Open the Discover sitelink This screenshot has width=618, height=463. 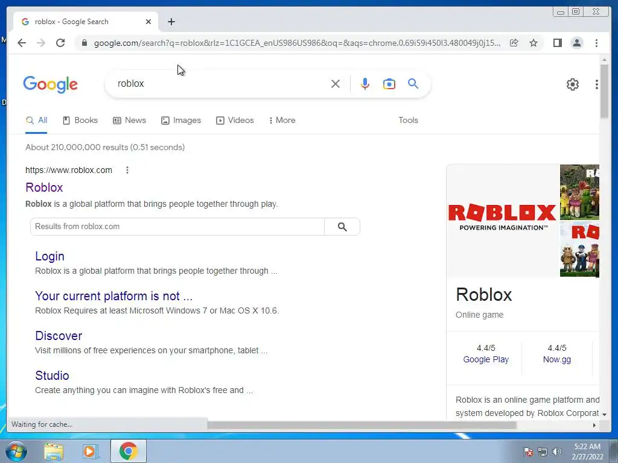click(x=59, y=336)
